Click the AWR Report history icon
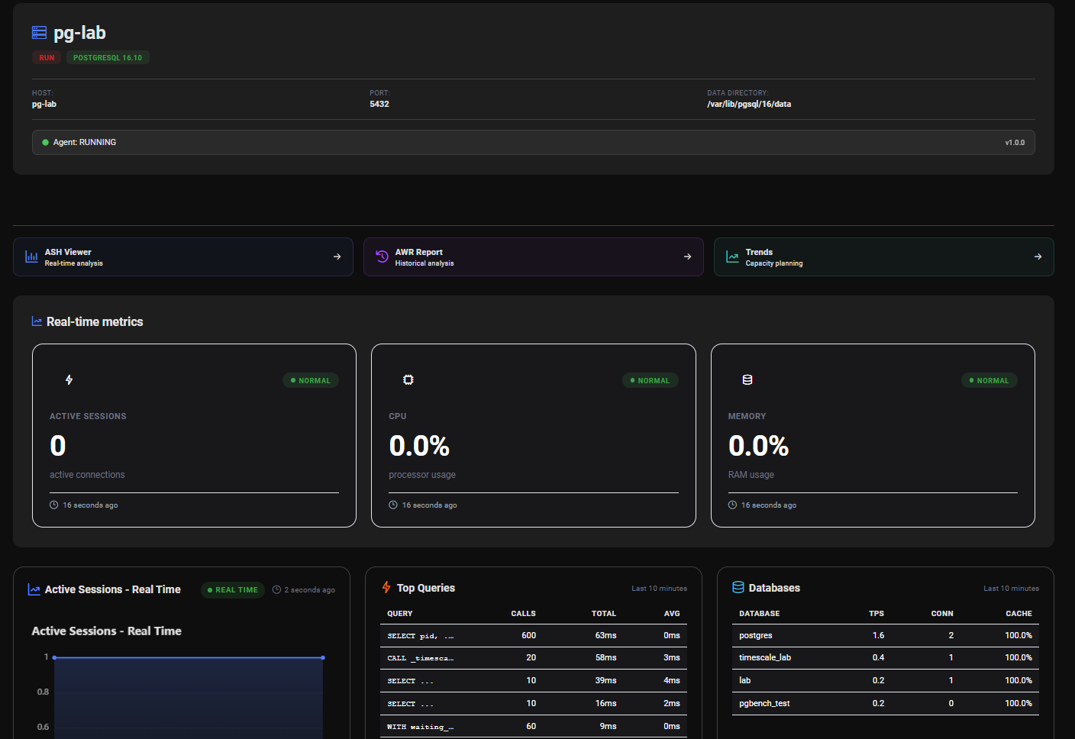The width and height of the screenshot is (1075, 739). point(383,257)
